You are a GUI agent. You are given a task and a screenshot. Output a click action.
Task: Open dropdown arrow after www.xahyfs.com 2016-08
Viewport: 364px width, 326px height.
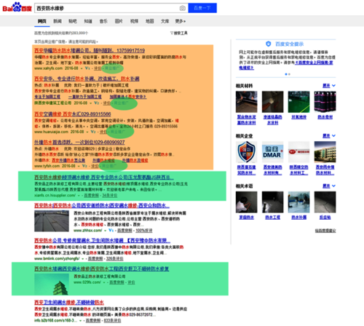[x=82, y=68]
